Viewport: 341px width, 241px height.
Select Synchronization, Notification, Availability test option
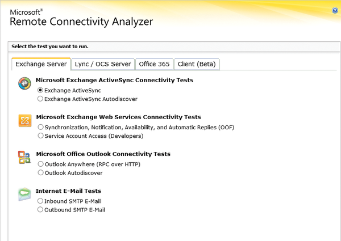(x=40, y=127)
